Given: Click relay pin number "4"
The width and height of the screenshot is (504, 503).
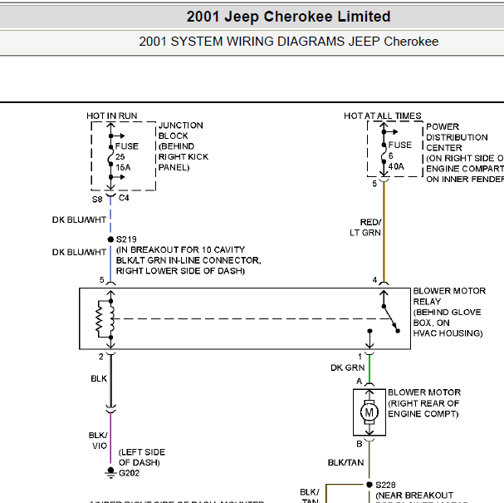Looking at the screenshot, I should point(374,280).
